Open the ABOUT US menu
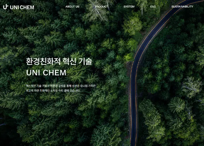Image resolution: width=204 pixels, height=146 pixels. [72, 6]
